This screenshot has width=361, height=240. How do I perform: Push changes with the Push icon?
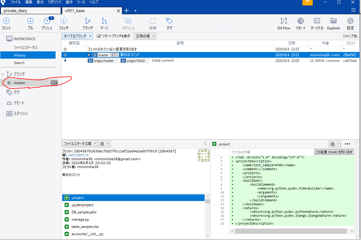pyautogui.click(x=47, y=24)
